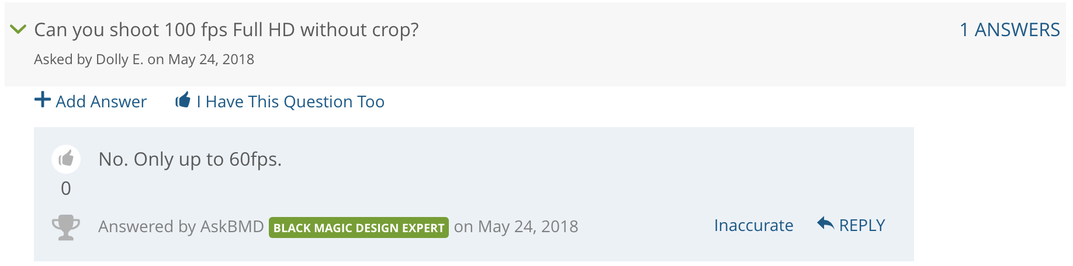Image resolution: width=1073 pixels, height=266 pixels.
Task: Click the question date May 24, 2018
Action: tap(211, 60)
